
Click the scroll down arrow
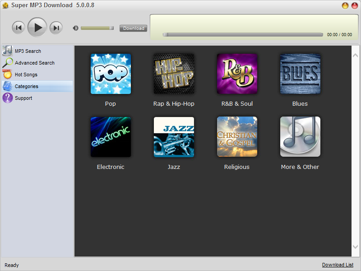pyautogui.click(x=355, y=247)
